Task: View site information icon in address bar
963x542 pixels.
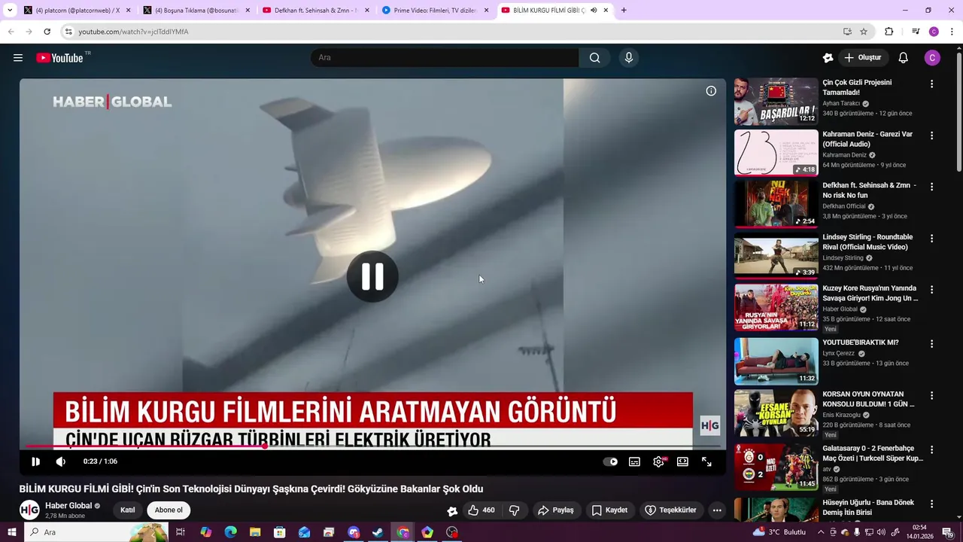Action: (68, 32)
